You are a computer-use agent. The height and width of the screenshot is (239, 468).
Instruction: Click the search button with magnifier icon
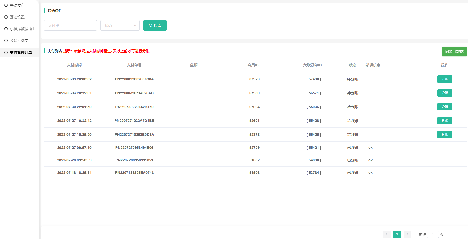[x=155, y=25]
